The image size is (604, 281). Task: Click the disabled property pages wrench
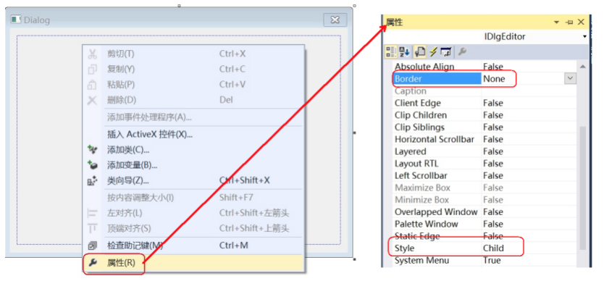(462, 51)
